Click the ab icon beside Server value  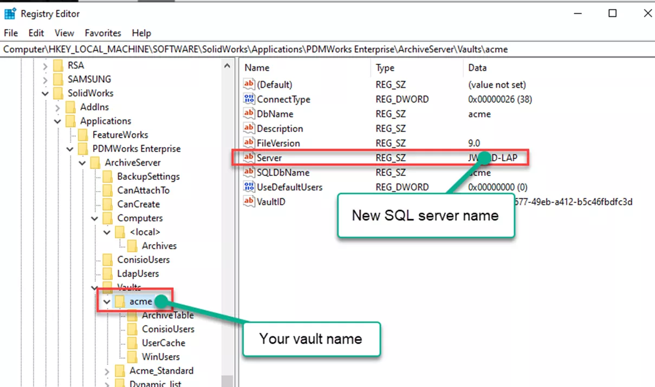click(249, 158)
